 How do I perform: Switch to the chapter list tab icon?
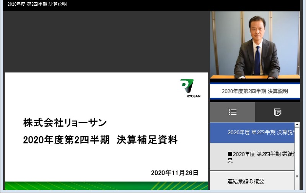[233, 112]
